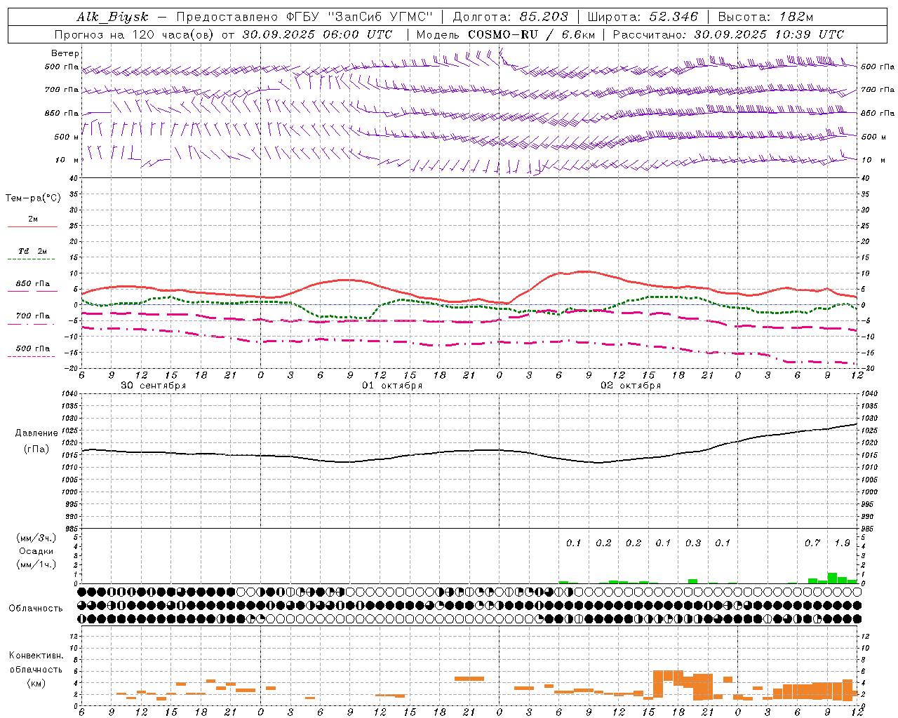Click the 'Td 2м' dew point legend label
Viewport: 898px width, 718px height.
tap(33, 251)
